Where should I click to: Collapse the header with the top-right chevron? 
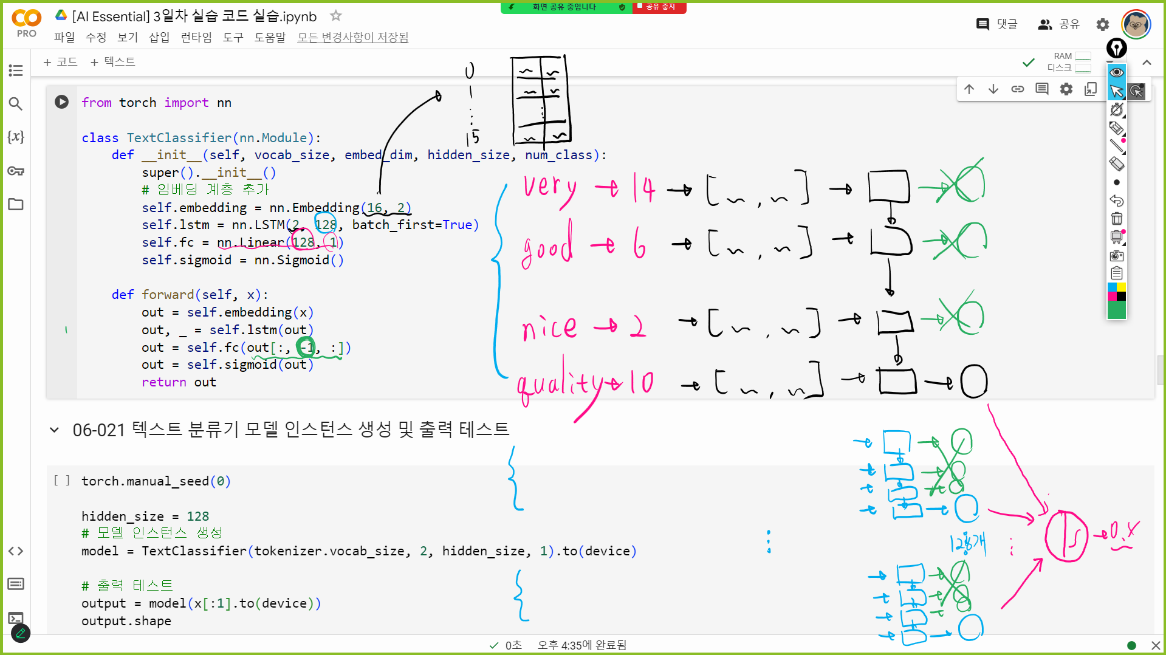(x=1147, y=63)
